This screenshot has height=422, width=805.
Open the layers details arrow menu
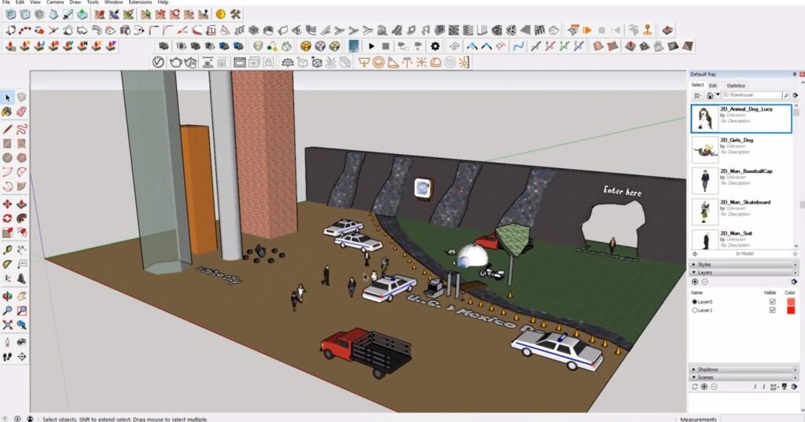tap(794, 282)
